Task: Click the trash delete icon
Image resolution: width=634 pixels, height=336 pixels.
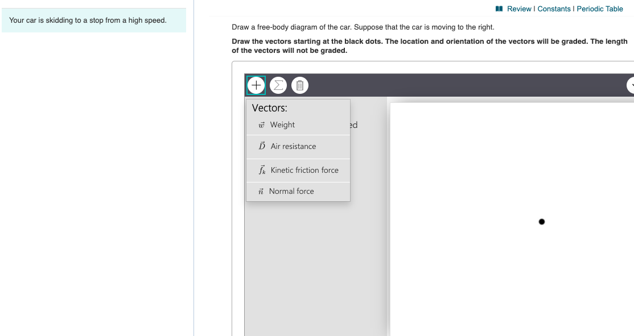Action: pos(299,85)
